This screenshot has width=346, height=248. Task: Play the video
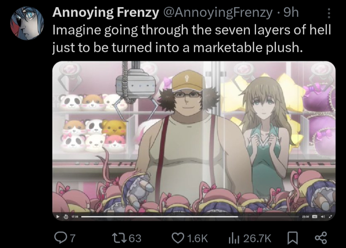point(57,217)
